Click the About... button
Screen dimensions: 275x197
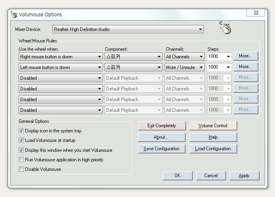[x=162, y=137]
